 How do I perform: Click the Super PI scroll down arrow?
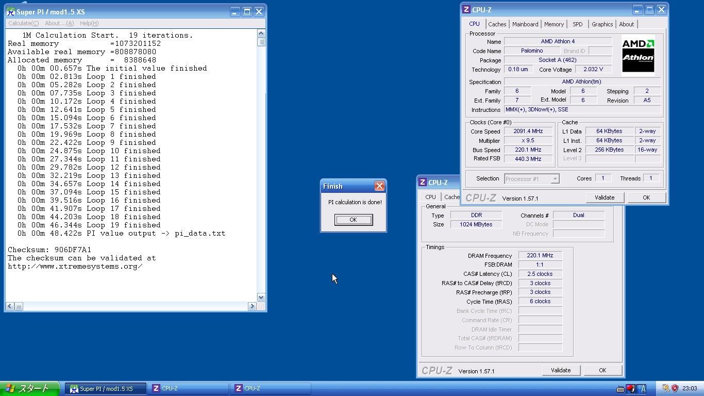tap(261, 298)
